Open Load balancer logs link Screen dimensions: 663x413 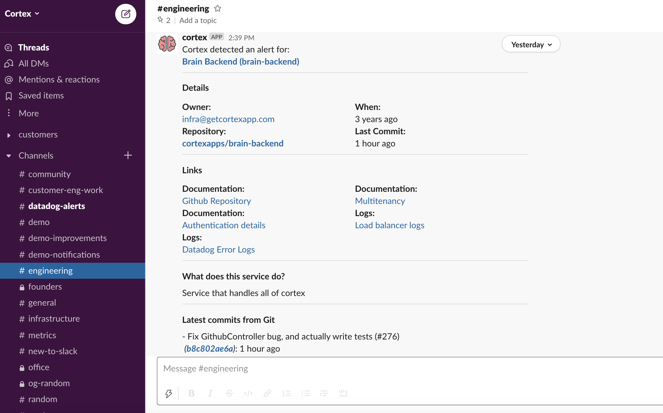click(x=389, y=225)
